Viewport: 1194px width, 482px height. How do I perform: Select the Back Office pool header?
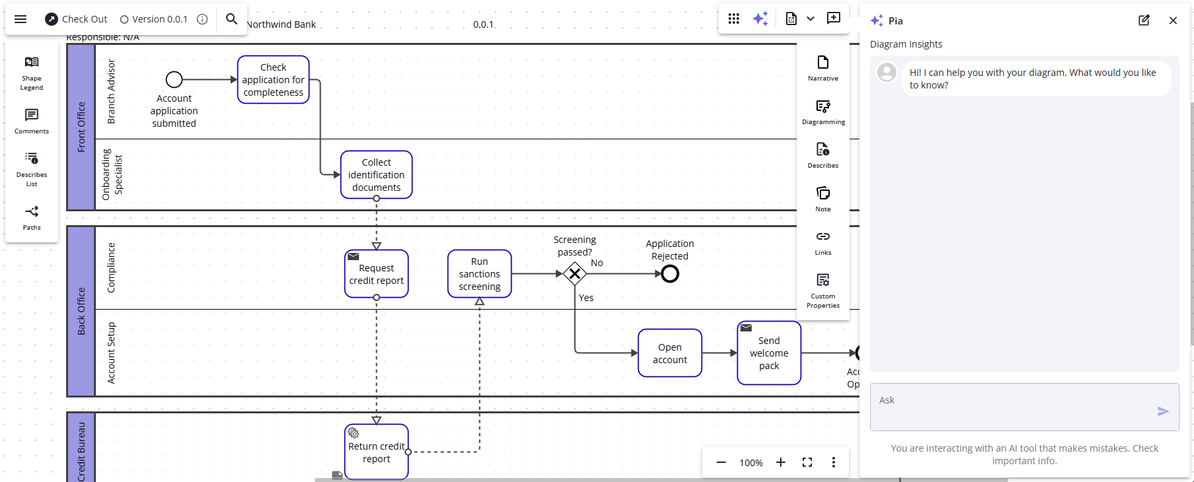(x=82, y=312)
